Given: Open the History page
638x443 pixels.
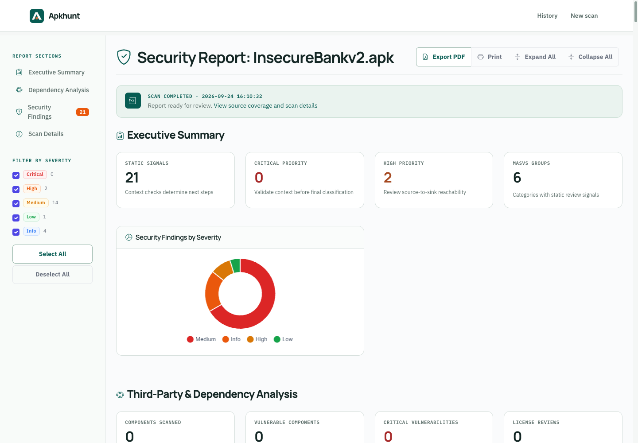Looking at the screenshot, I should pos(547,16).
